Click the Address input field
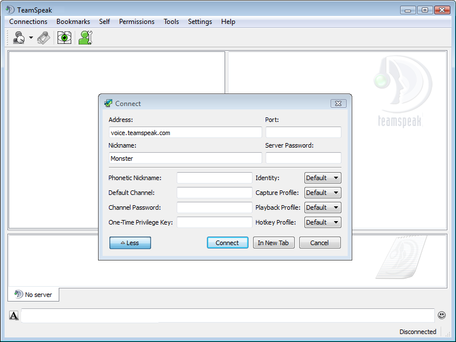 [185, 133]
